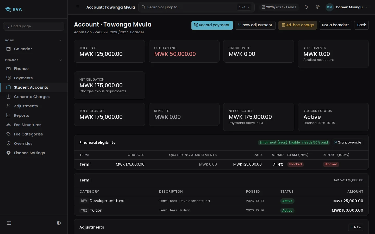Toggle the hamburger menu icon
Viewport: 375px width, 234px height.
click(78, 7)
